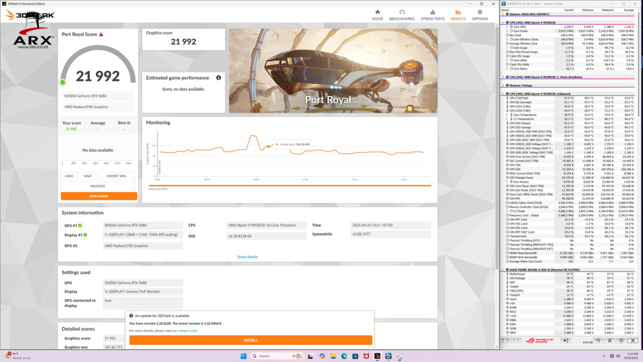Click the LOAD button
643x362 pixels.
pyautogui.click(x=69, y=176)
